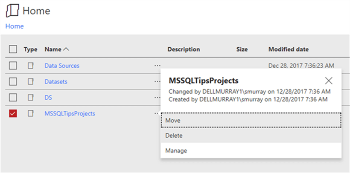350x173 pixels.
Task: Click the MSSQLTipsProjects popup title
Action: coord(204,81)
